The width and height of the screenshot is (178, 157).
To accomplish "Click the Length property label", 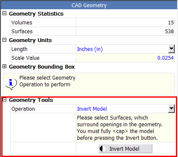I will tap(19, 49).
